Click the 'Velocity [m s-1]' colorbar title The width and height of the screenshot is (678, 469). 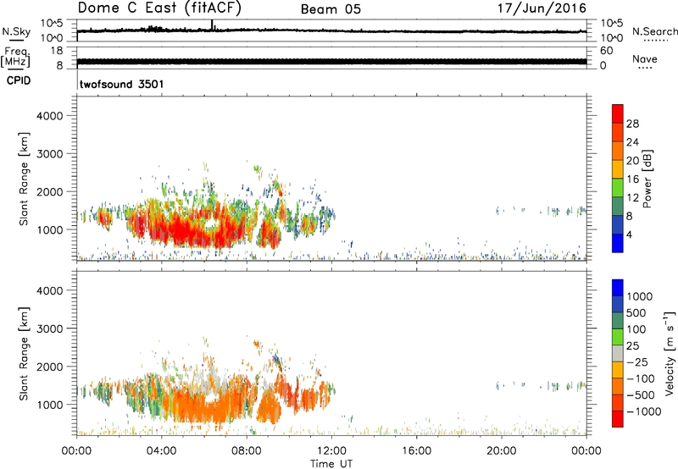(x=670, y=353)
